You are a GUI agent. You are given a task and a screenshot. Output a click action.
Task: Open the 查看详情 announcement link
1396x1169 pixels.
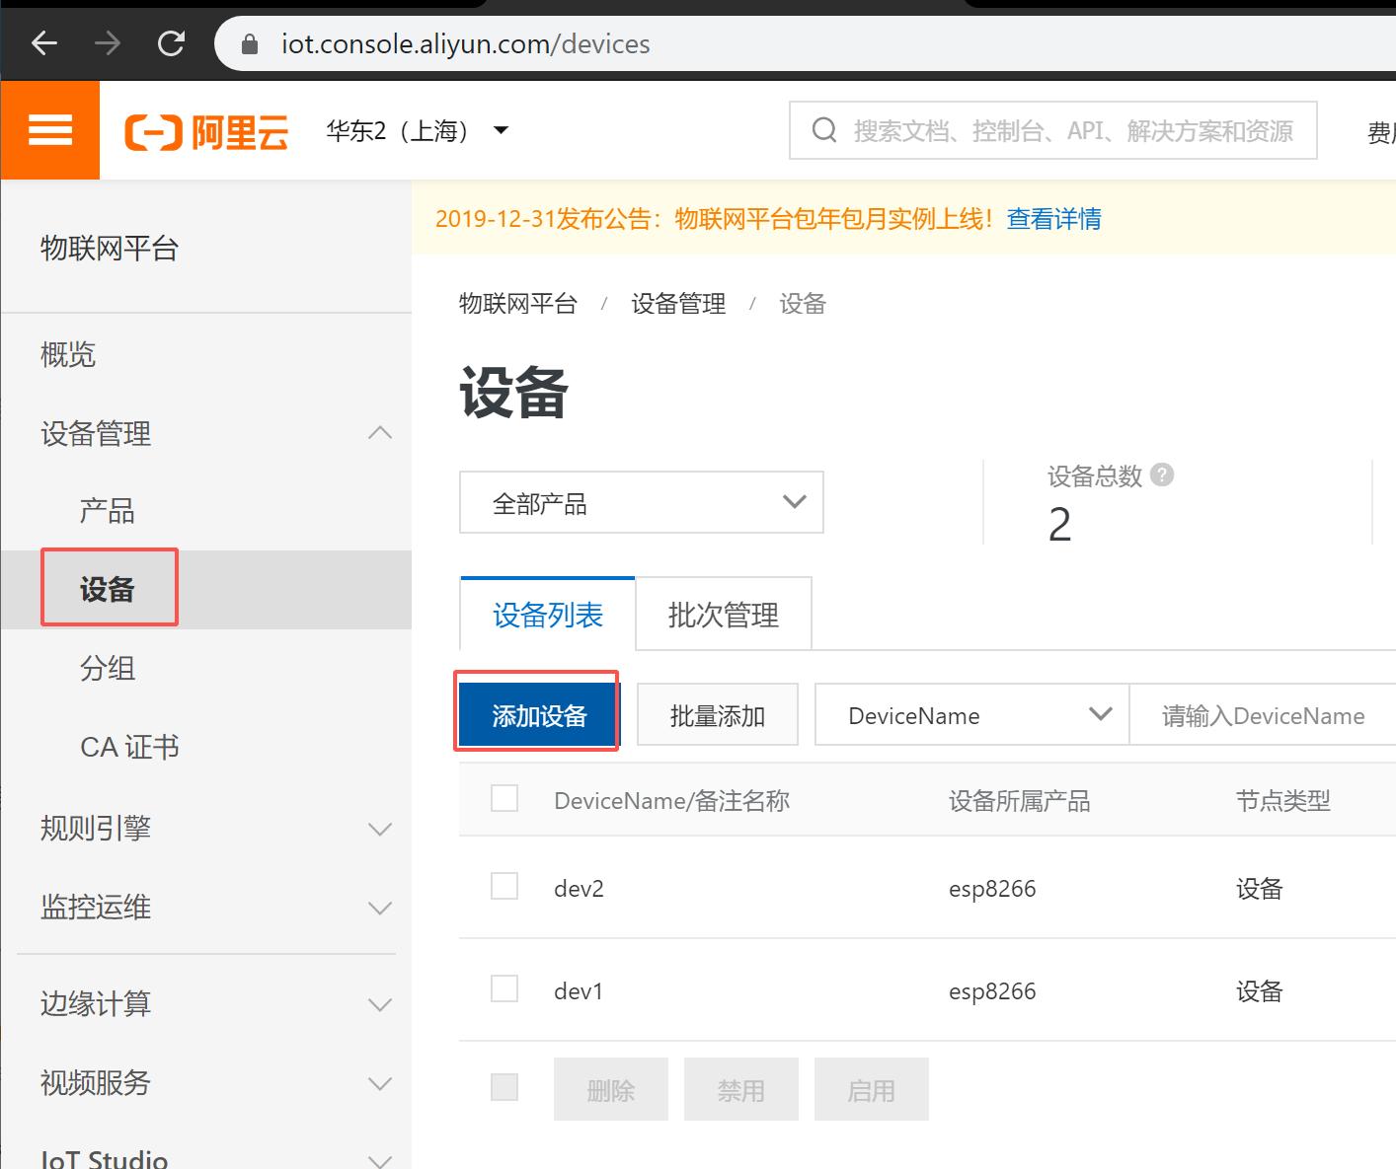(1052, 219)
